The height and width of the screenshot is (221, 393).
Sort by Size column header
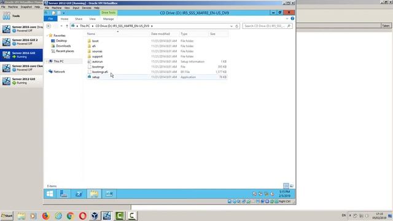pyautogui.click(x=218, y=34)
